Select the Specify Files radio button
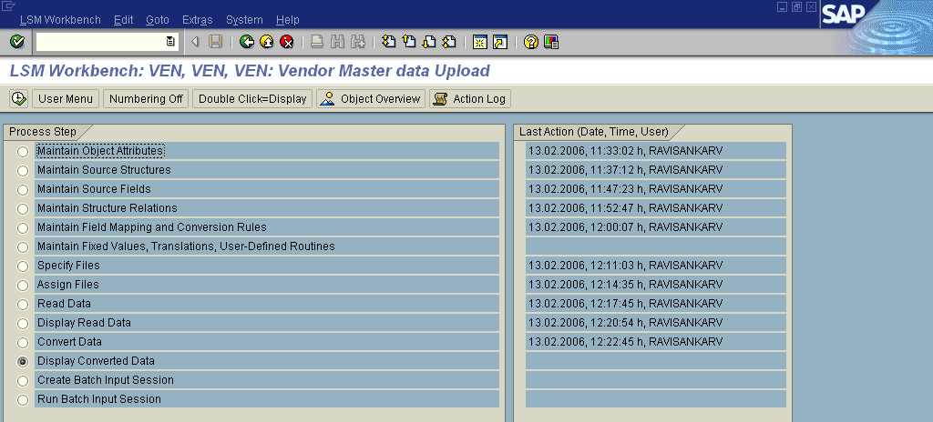The width and height of the screenshot is (933, 422). [x=23, y=266]
